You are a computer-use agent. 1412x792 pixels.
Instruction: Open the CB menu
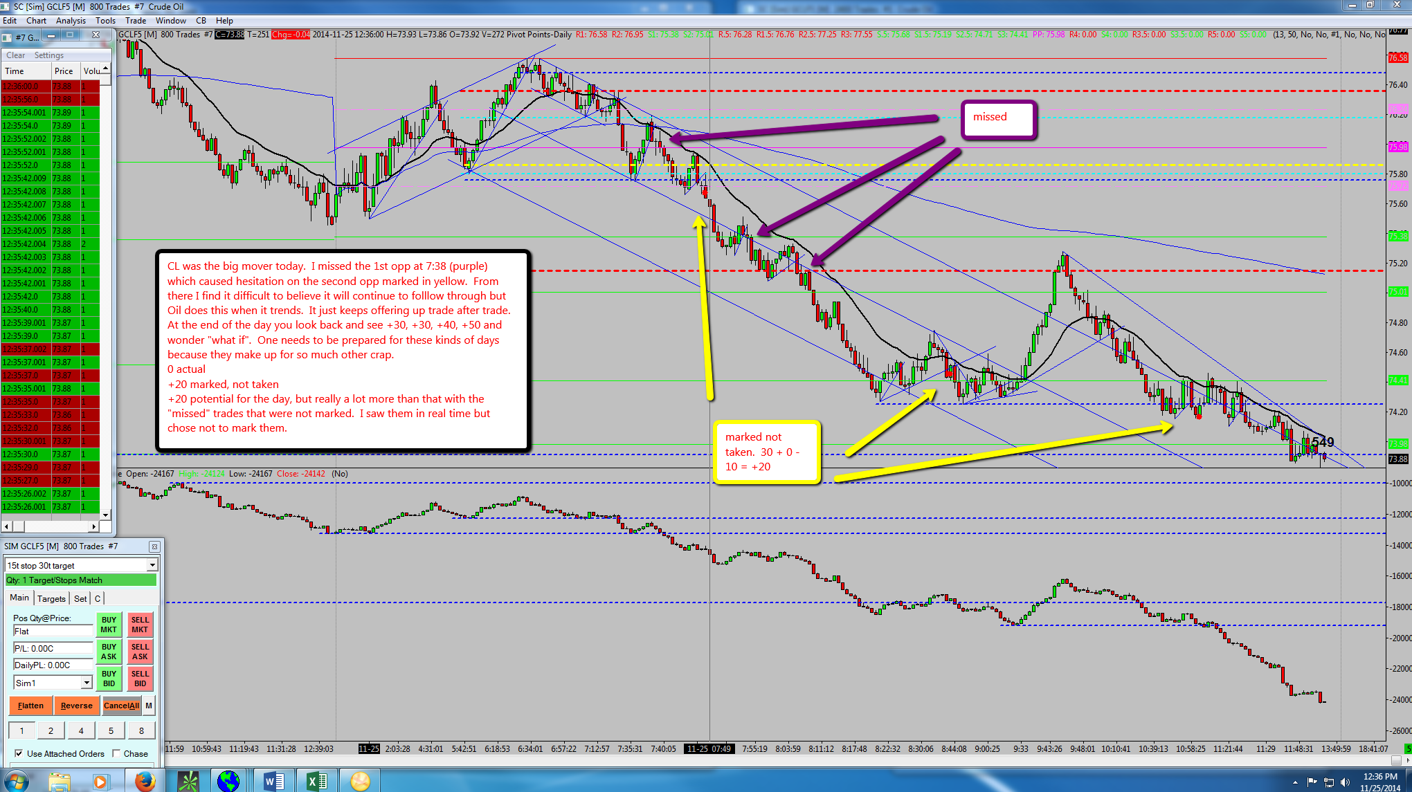[x=201, y=21]
